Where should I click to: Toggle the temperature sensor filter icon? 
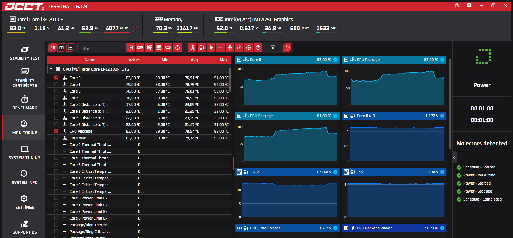point(192,48)
